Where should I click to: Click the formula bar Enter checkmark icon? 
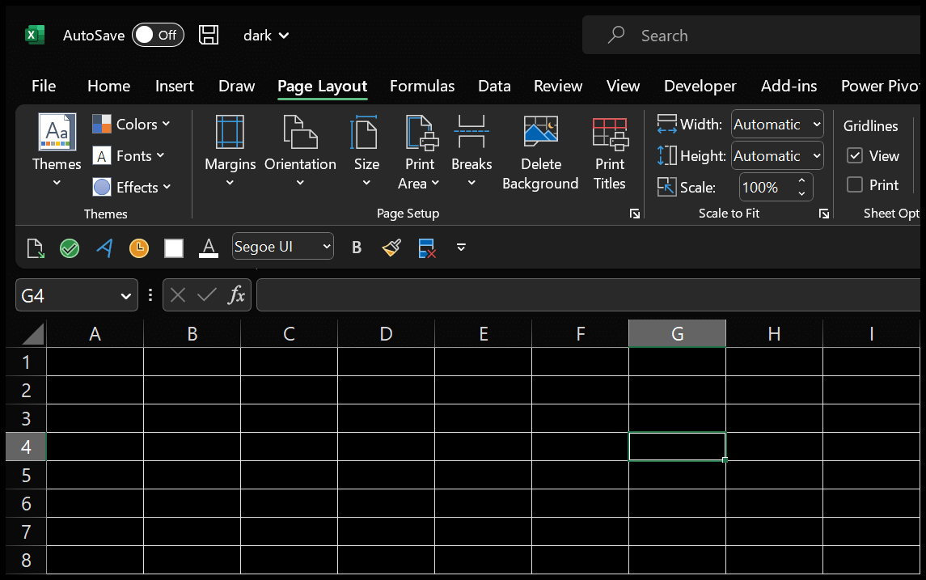coord(207,294)
